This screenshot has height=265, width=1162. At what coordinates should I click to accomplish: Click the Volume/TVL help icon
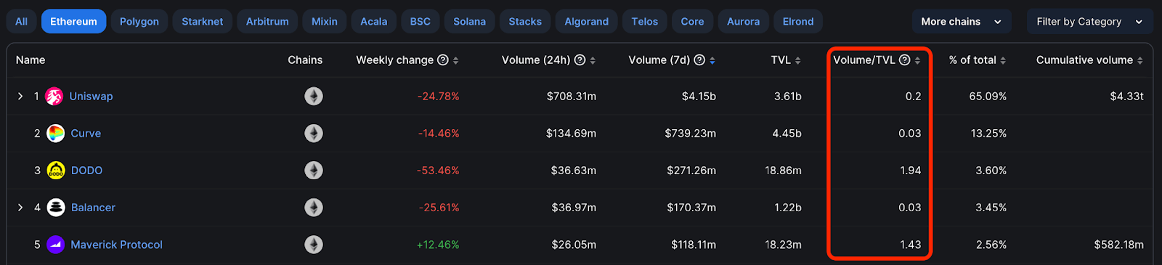coord(904,60)
